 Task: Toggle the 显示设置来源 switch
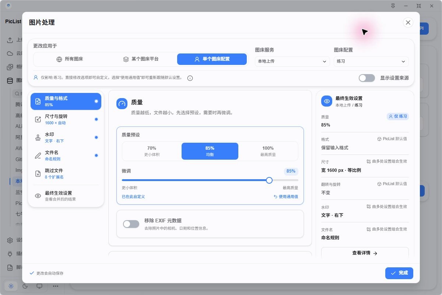click(367, 78)
